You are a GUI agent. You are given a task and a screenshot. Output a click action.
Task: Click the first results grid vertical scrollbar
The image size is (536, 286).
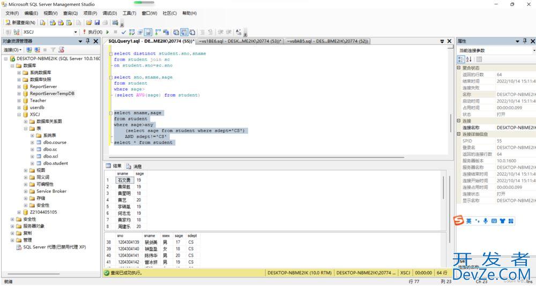pyautogui.click(x=444, y=188)
